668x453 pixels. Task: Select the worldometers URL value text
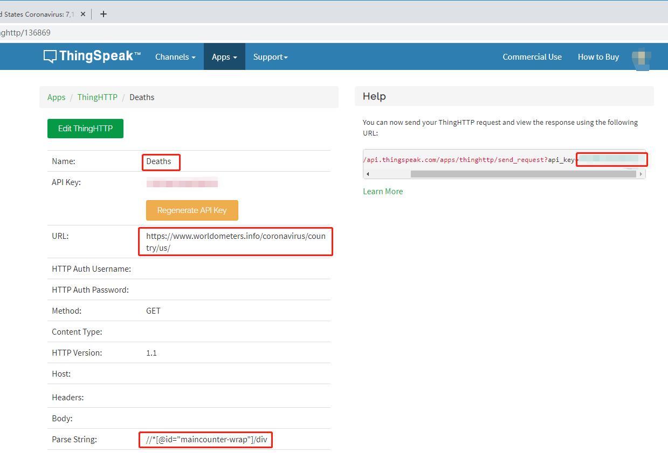click(x=236, y=242)
